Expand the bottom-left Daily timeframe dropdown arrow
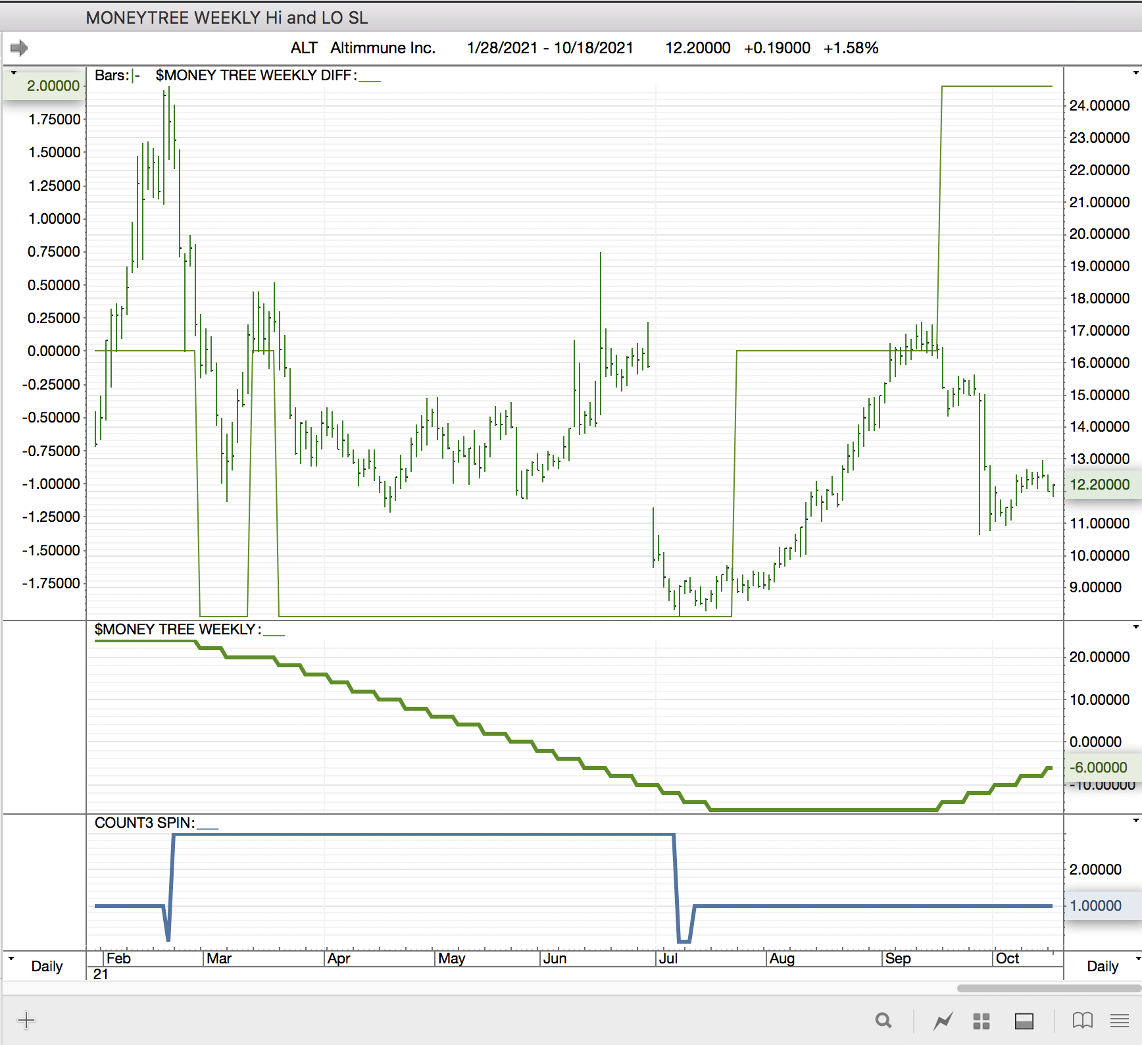This screenshot has width=1142, height=1045. click(11, 958)
